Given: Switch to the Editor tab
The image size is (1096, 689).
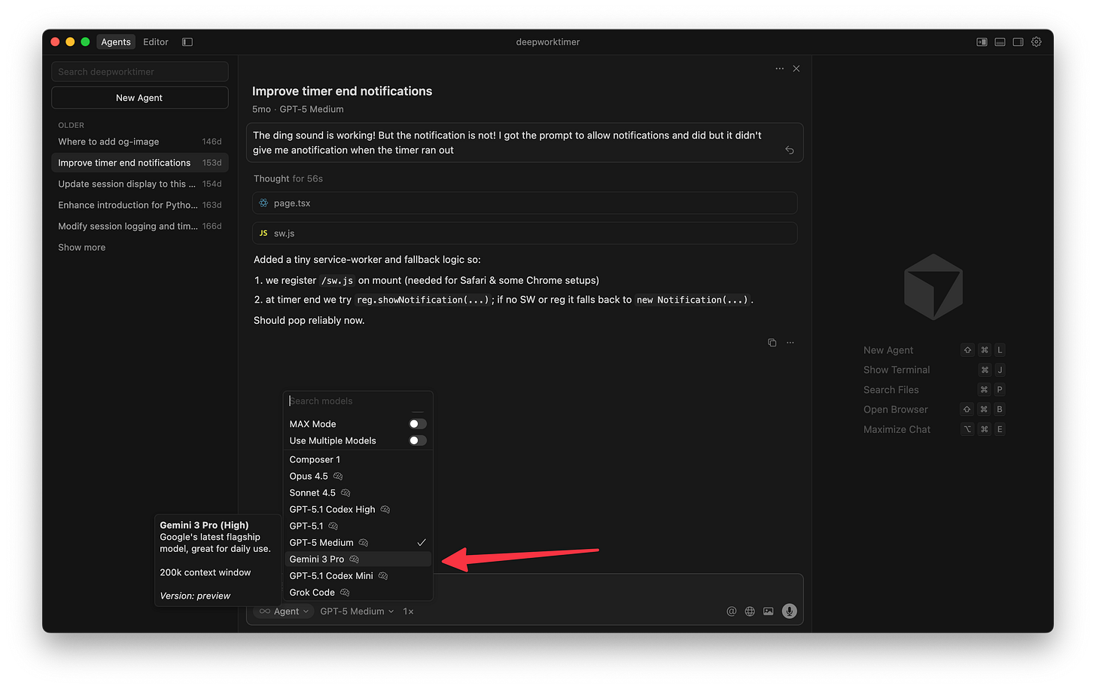Looking at the screenshot, I should (155, 42).
